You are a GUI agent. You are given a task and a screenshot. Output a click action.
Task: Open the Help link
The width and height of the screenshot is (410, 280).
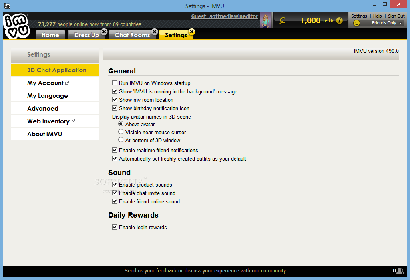(x=377, y=16)
